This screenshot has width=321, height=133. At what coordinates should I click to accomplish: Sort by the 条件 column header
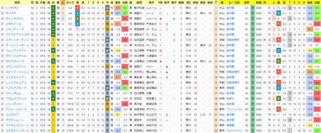(247, 2)
